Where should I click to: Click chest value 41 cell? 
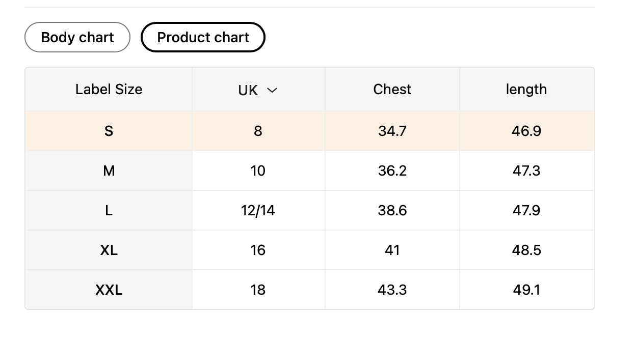(x=392, y=250)
